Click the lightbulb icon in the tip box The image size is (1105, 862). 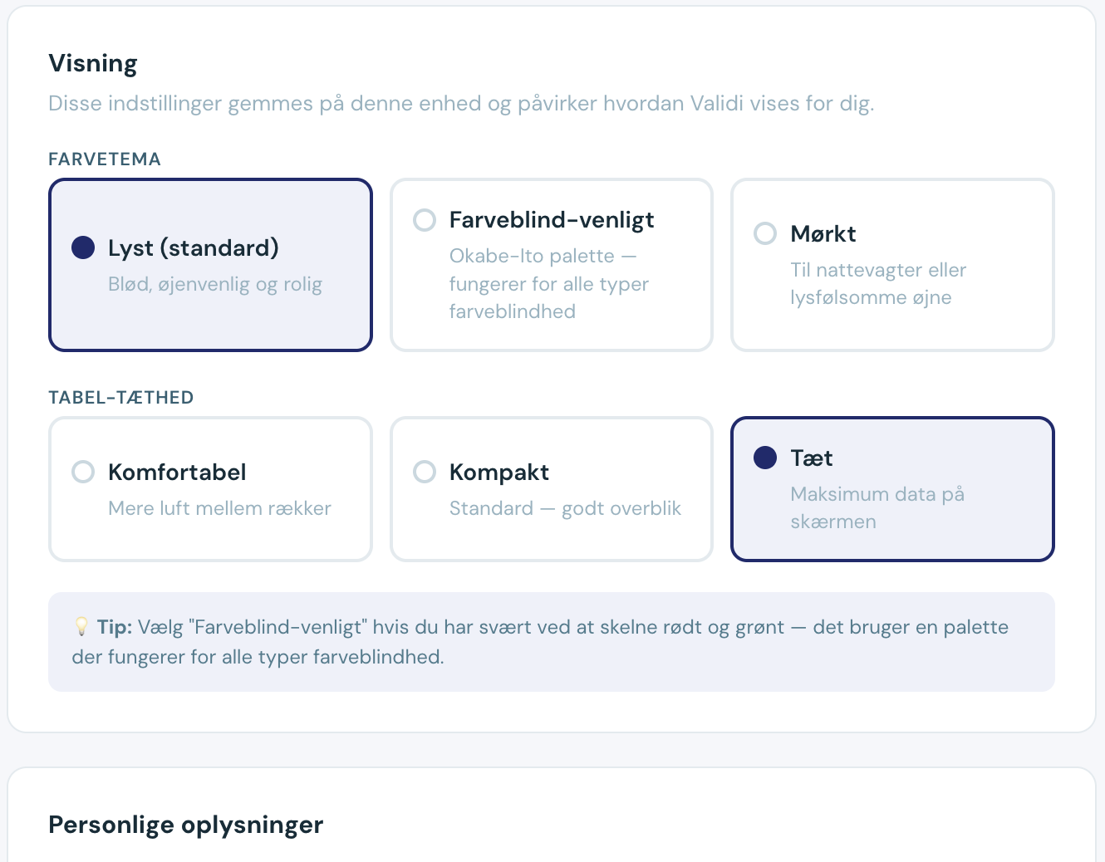(x=81, y=626)
